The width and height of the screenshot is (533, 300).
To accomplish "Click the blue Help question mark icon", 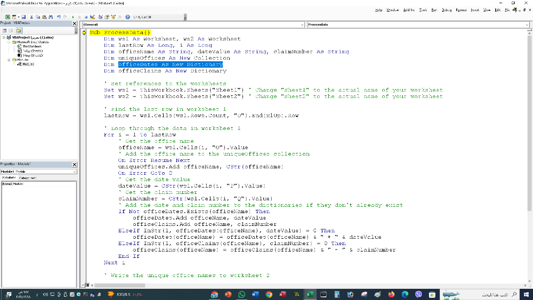I will [x=127, y=17].
